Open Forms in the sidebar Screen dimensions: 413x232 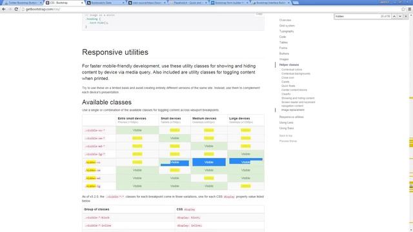[283, 48]
